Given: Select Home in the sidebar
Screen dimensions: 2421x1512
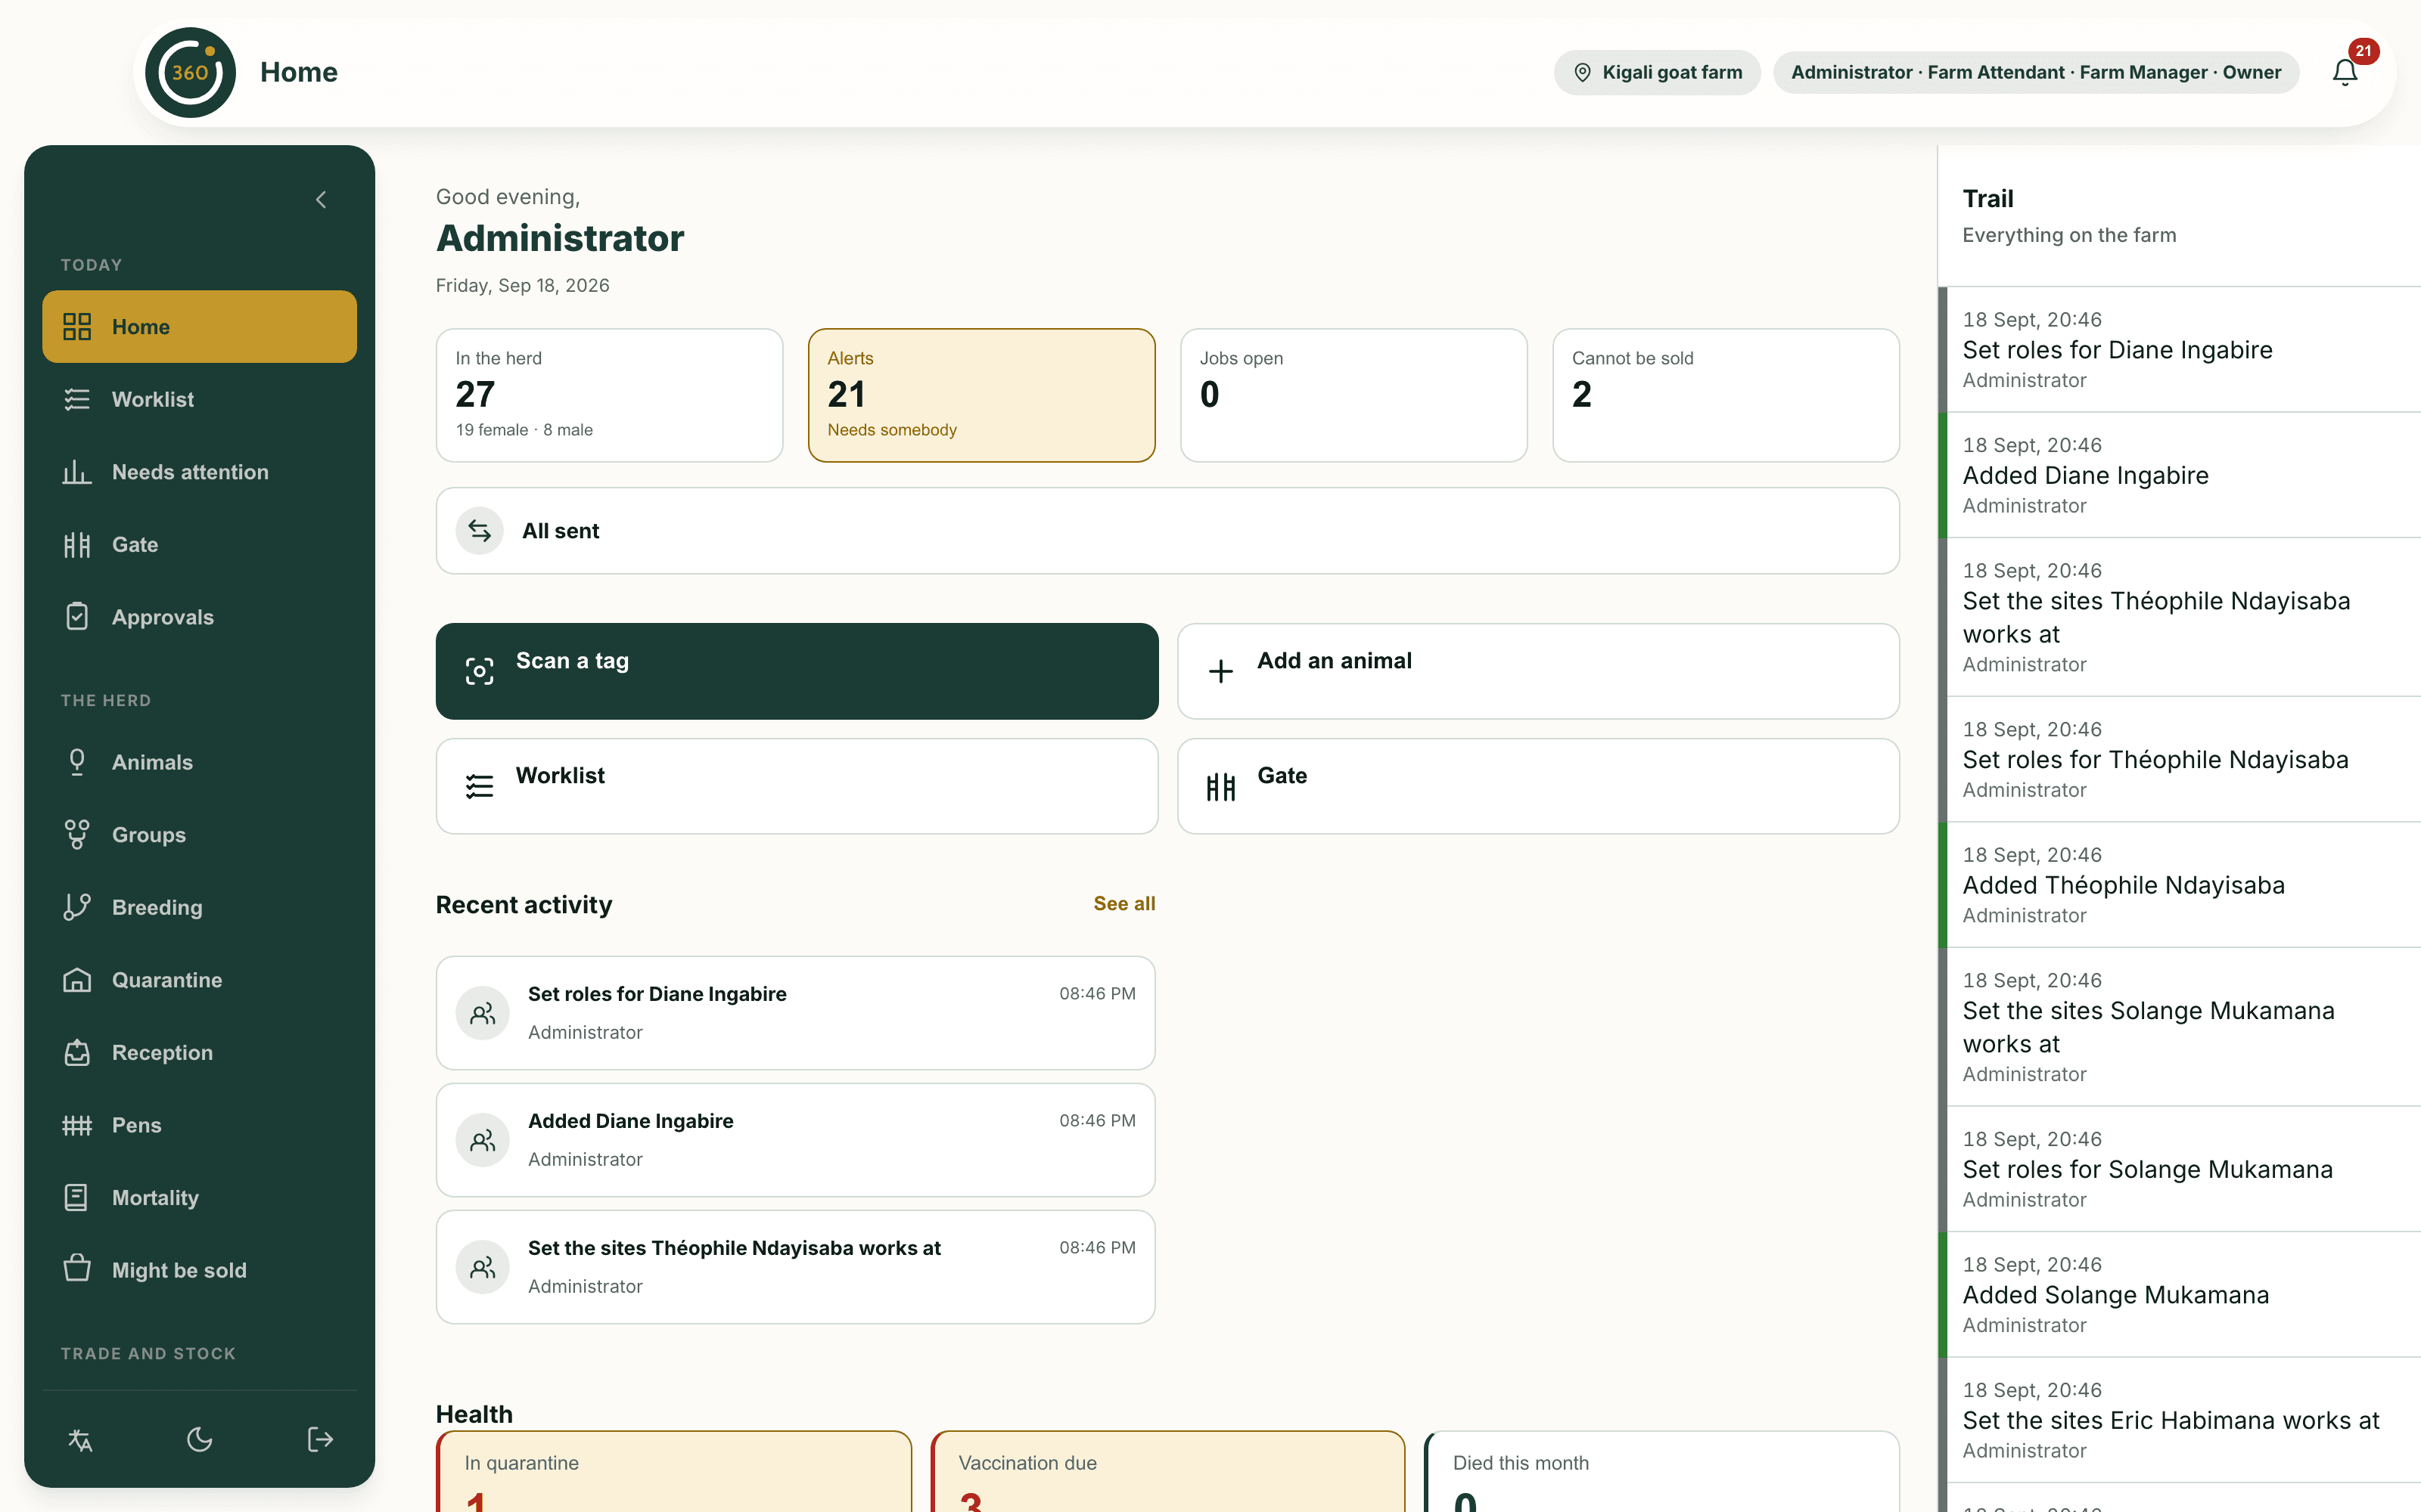Looking at the screenshot, I should tap(199, 327).
